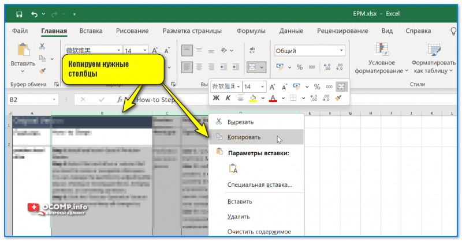Choose Специальная вставка from context menu
This screenshot has width=462, height=241.
pyautogui.click(x=259, y=185)
